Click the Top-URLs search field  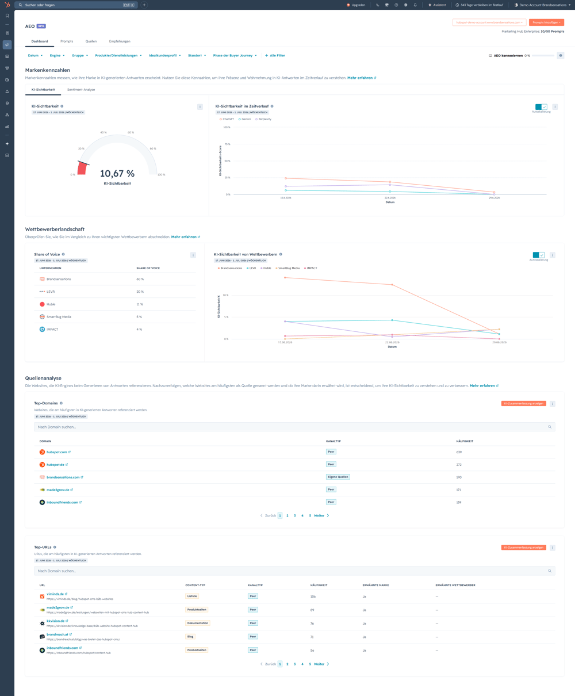pos(294,571)
